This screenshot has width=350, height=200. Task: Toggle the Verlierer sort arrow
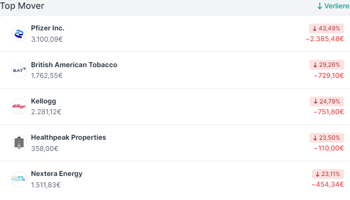[320, 6]
